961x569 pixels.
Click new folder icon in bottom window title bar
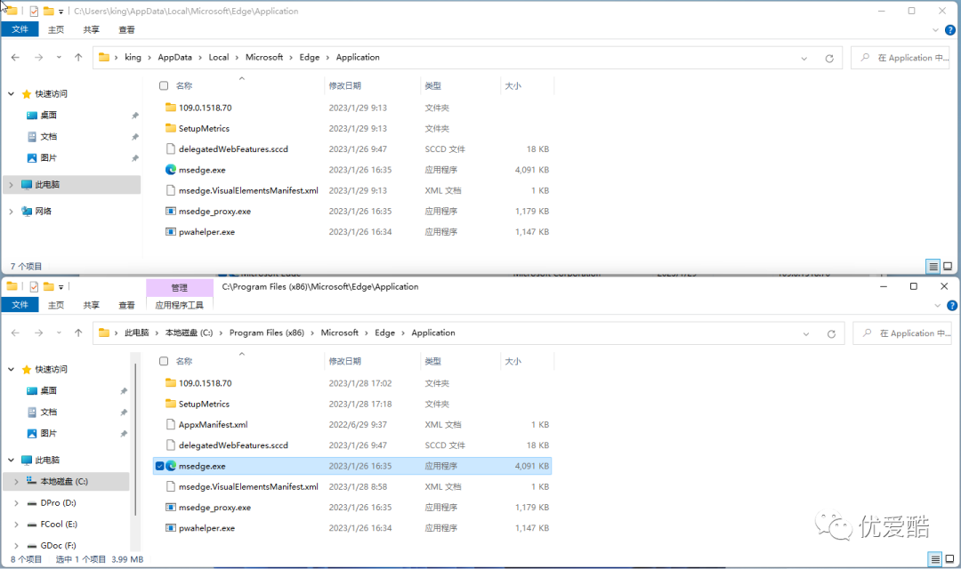tap(48, 286)
